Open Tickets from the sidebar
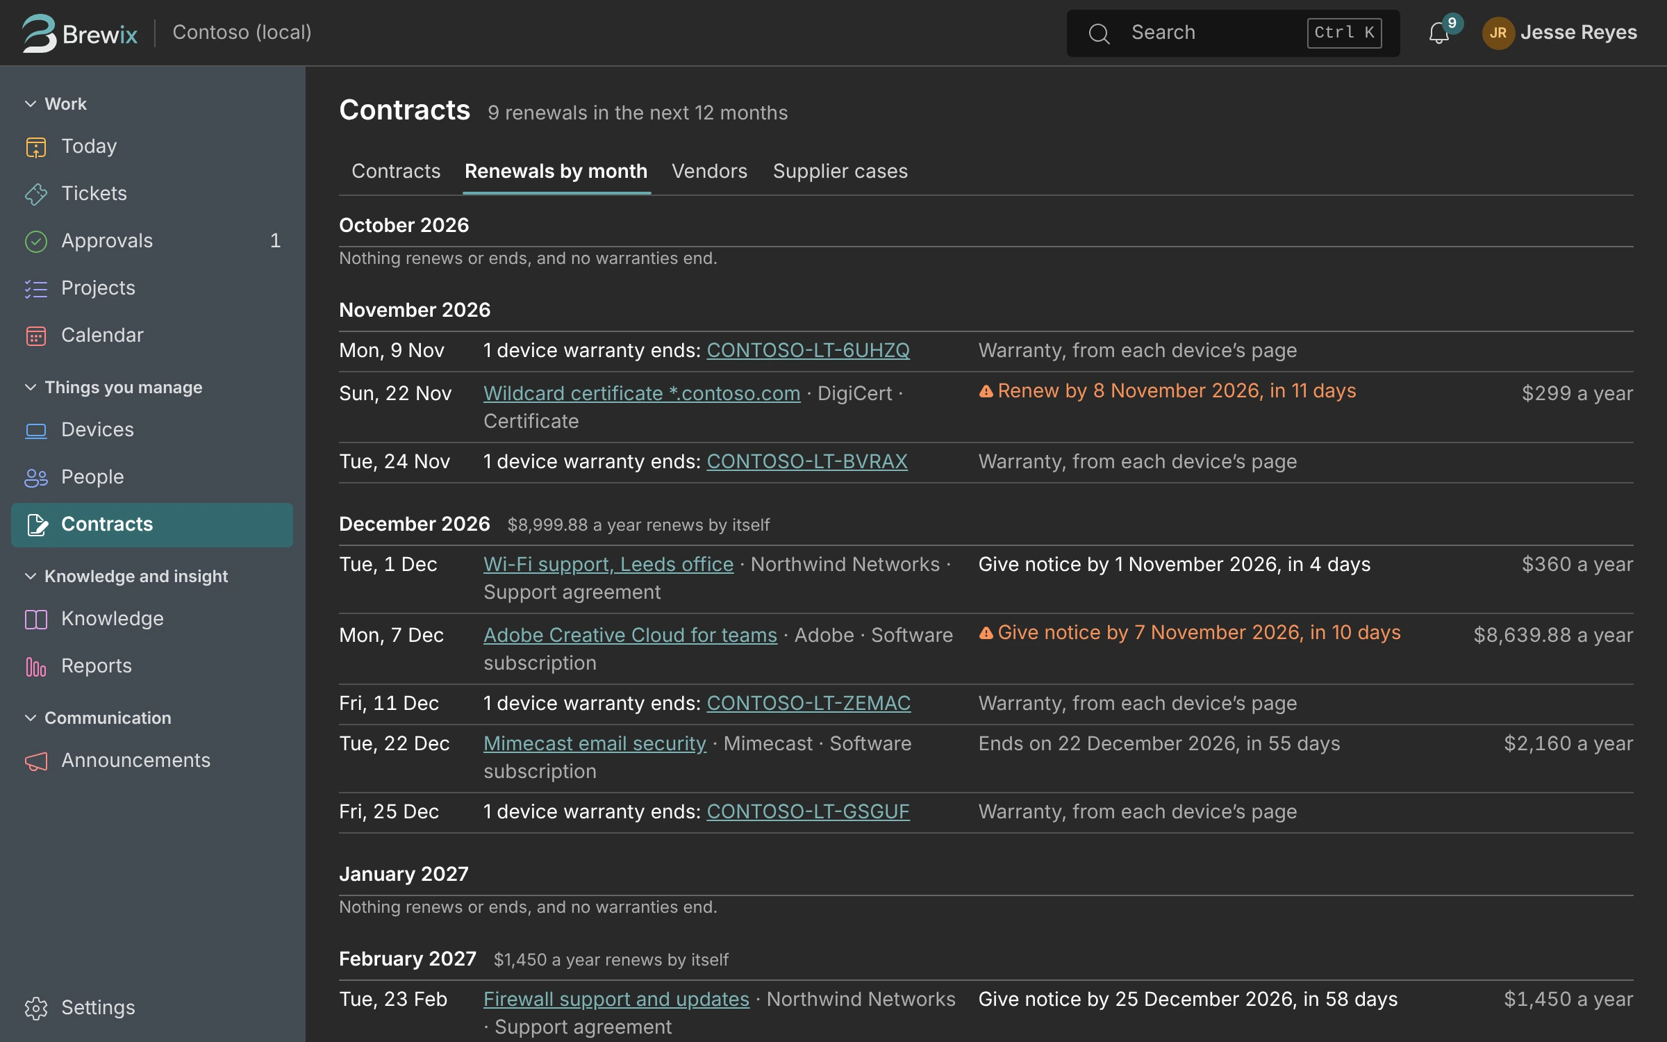Image resolution: width=1667 pixels, height=1042 pixels. click(x=152, y=194)
